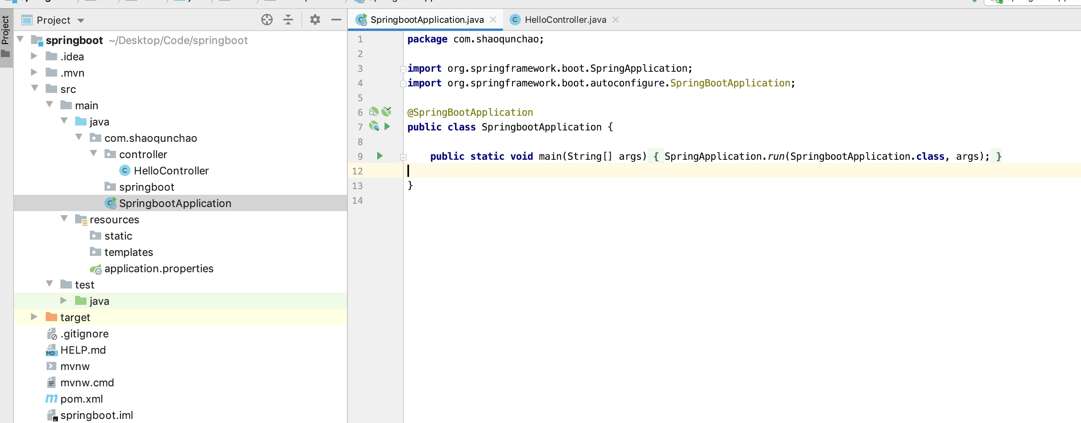Click package com.shaoqunchao declaration
This screenshot has width=1081, height=423.
(476, 39)
